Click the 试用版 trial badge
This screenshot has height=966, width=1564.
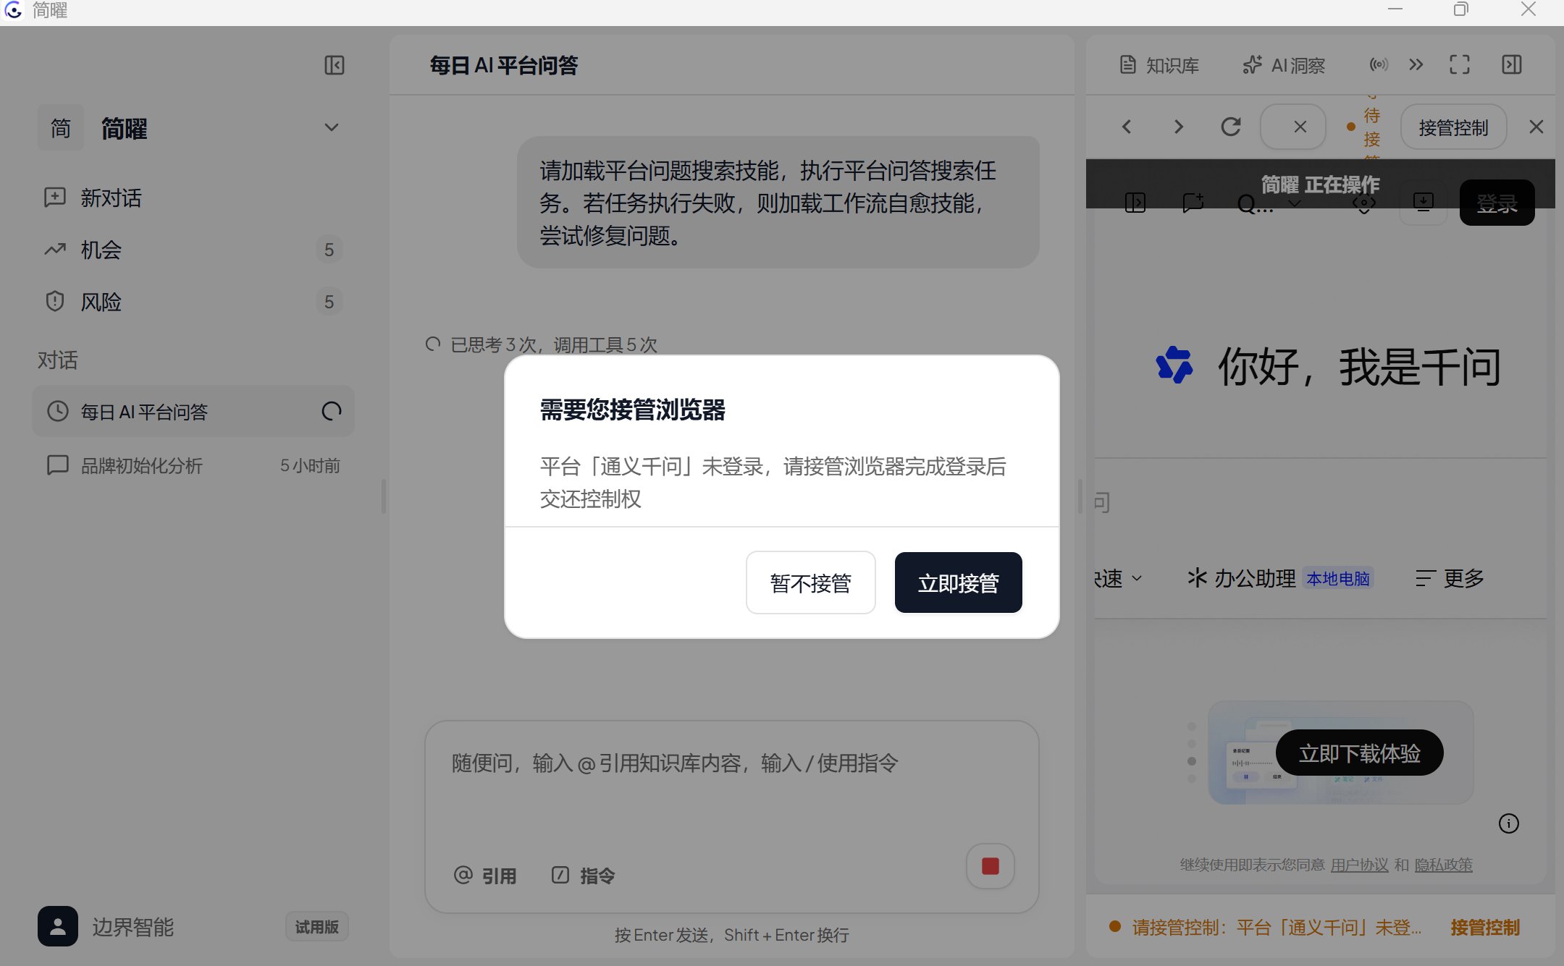coord(317,927)
